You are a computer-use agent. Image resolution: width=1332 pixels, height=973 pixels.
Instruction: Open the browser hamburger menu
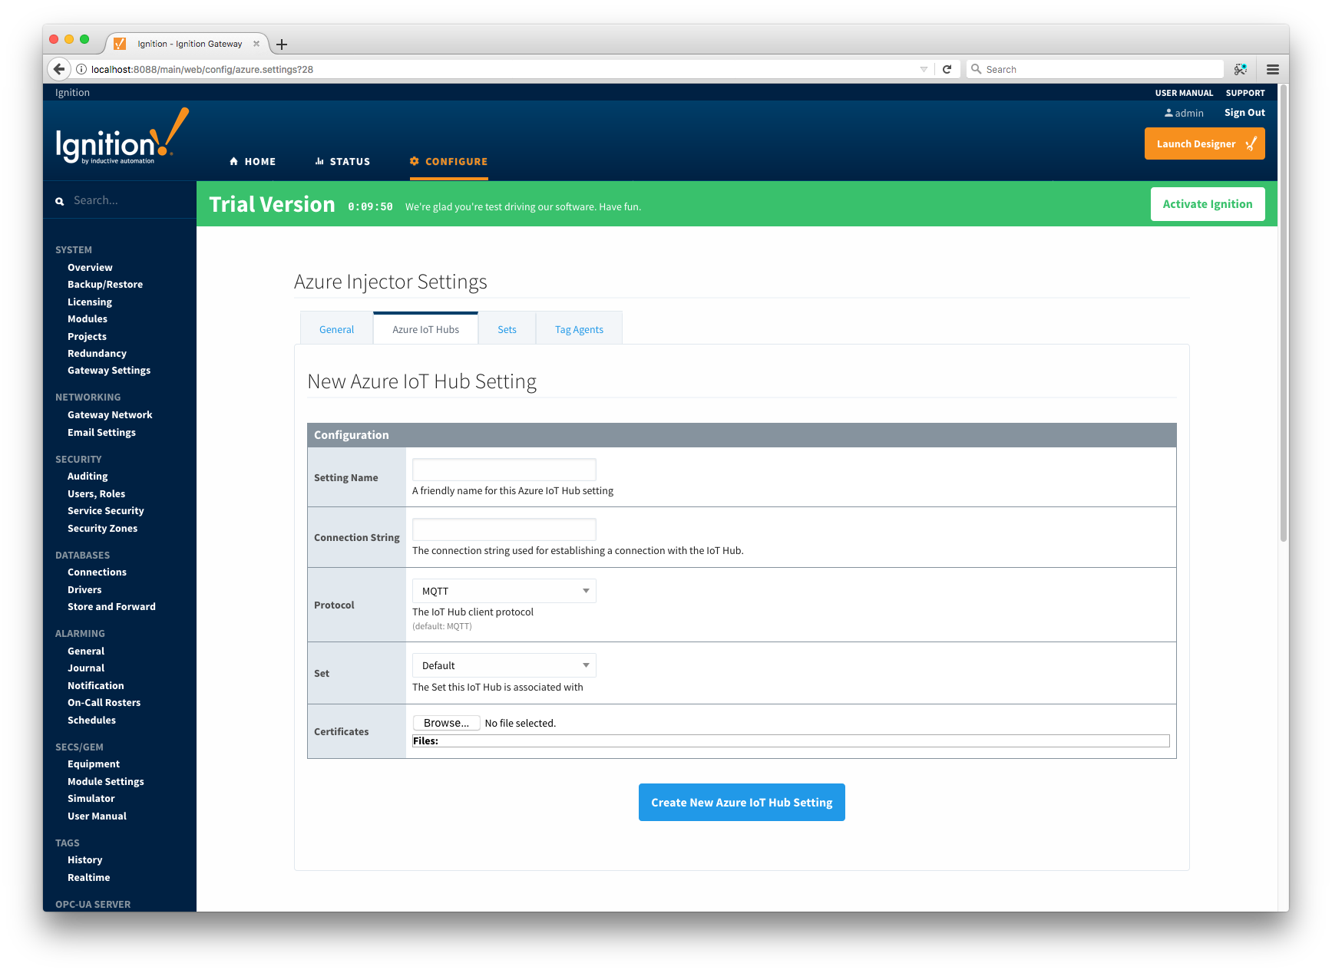[1272, 69]
